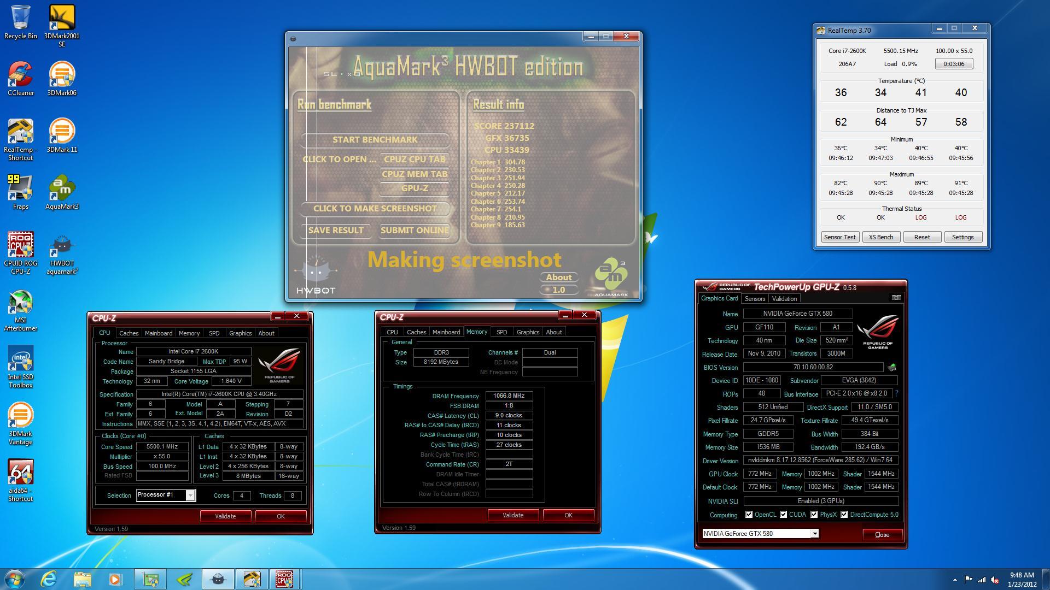Toggle the CUDA checkbox in GPU-Z
Viewport: 1050px width, 590px height.
(783, 515)
